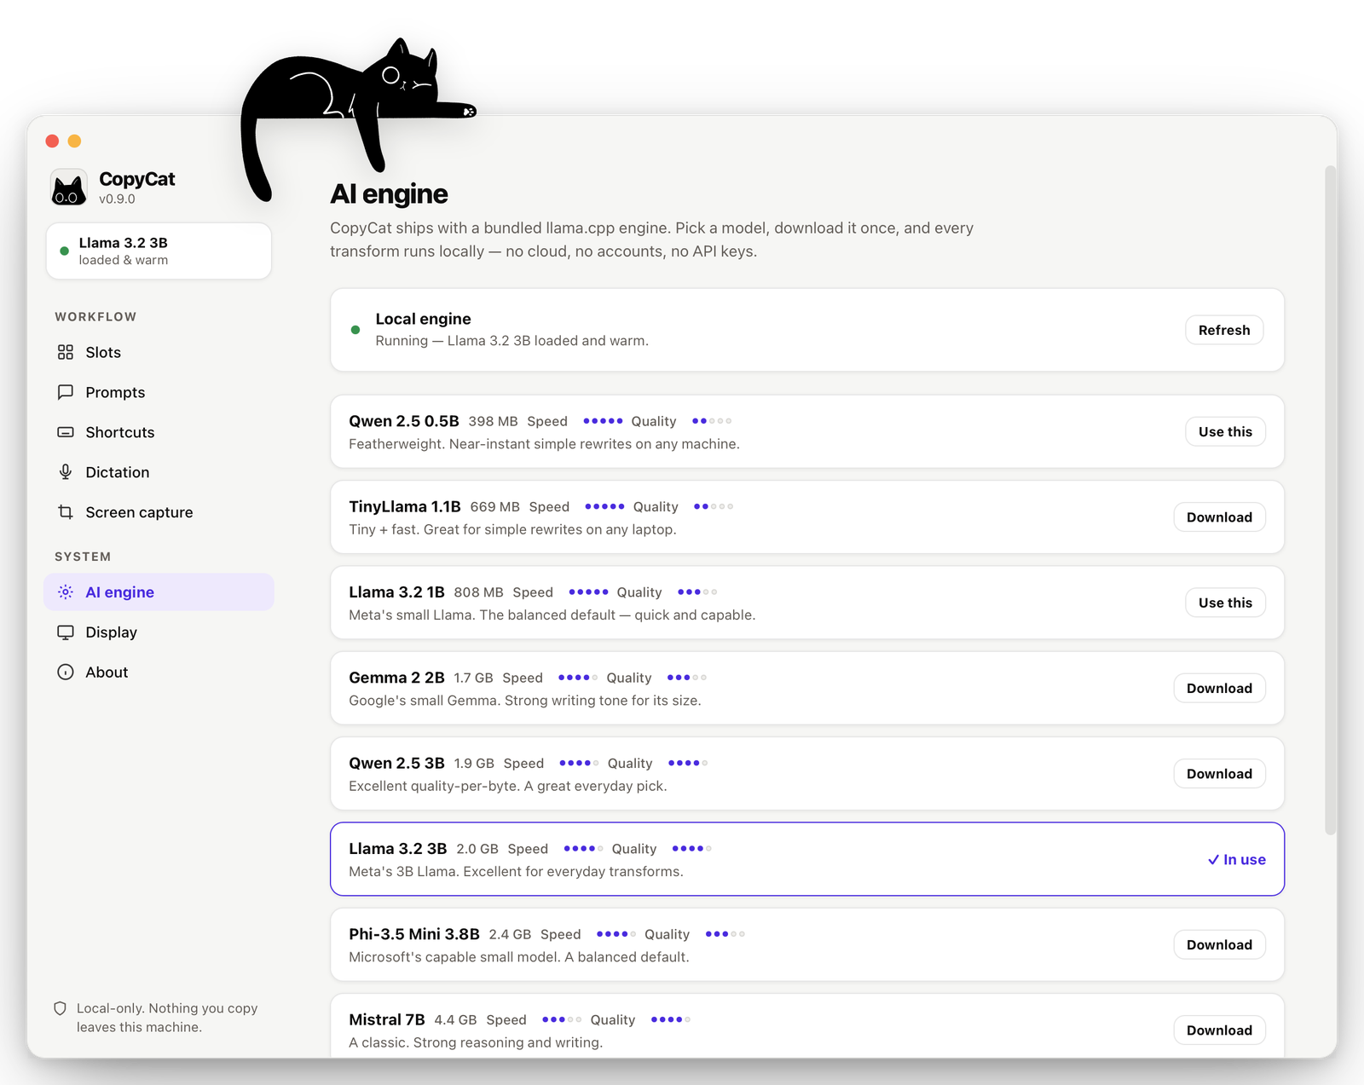Click the '4.4 GB' size of Mistral 7B
1364x1085 pixels.
pyautogui.click(x=455, y=1020)
